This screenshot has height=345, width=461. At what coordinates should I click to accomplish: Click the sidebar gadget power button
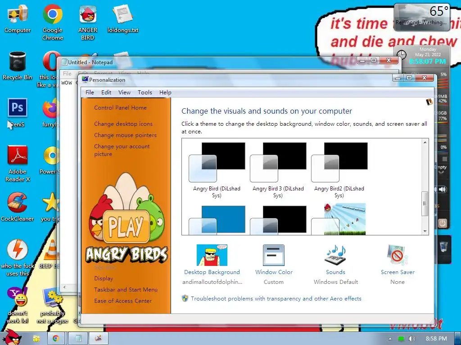point(442,223)
